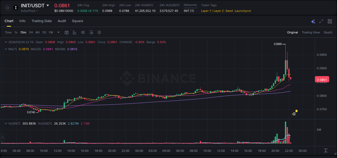Launch the AI assistant sparkle icon
337x158 pixels.
coord(313,21)
